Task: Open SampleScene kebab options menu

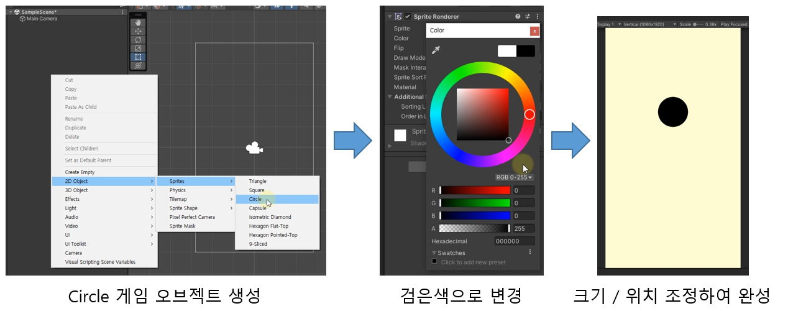Action: pos(122,12)
